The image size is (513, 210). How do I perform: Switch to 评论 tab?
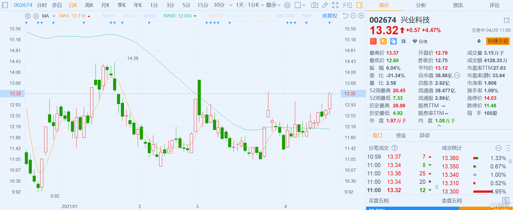click(494, 5)
